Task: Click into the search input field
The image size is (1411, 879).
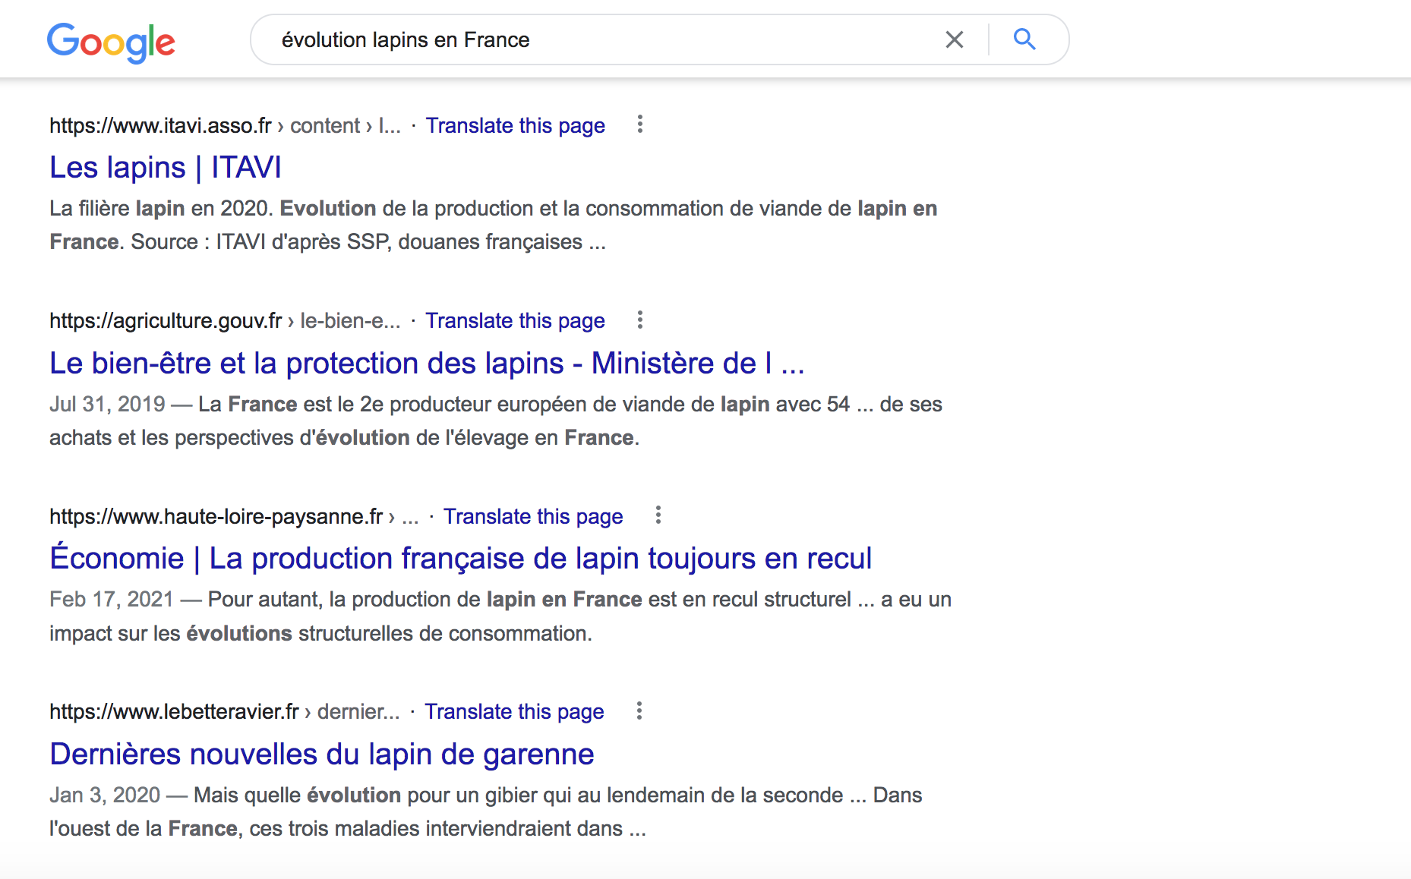Action: (592, 39)
